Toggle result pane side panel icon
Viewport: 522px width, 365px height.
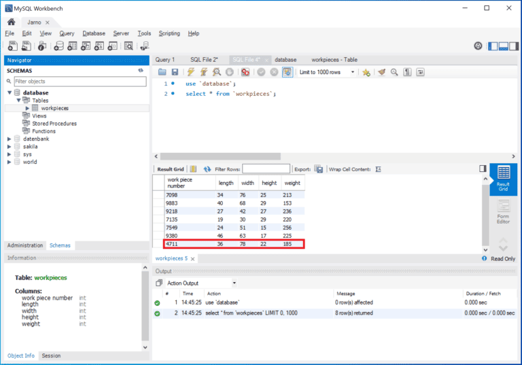pyautogui.click(x=483, y=169)
